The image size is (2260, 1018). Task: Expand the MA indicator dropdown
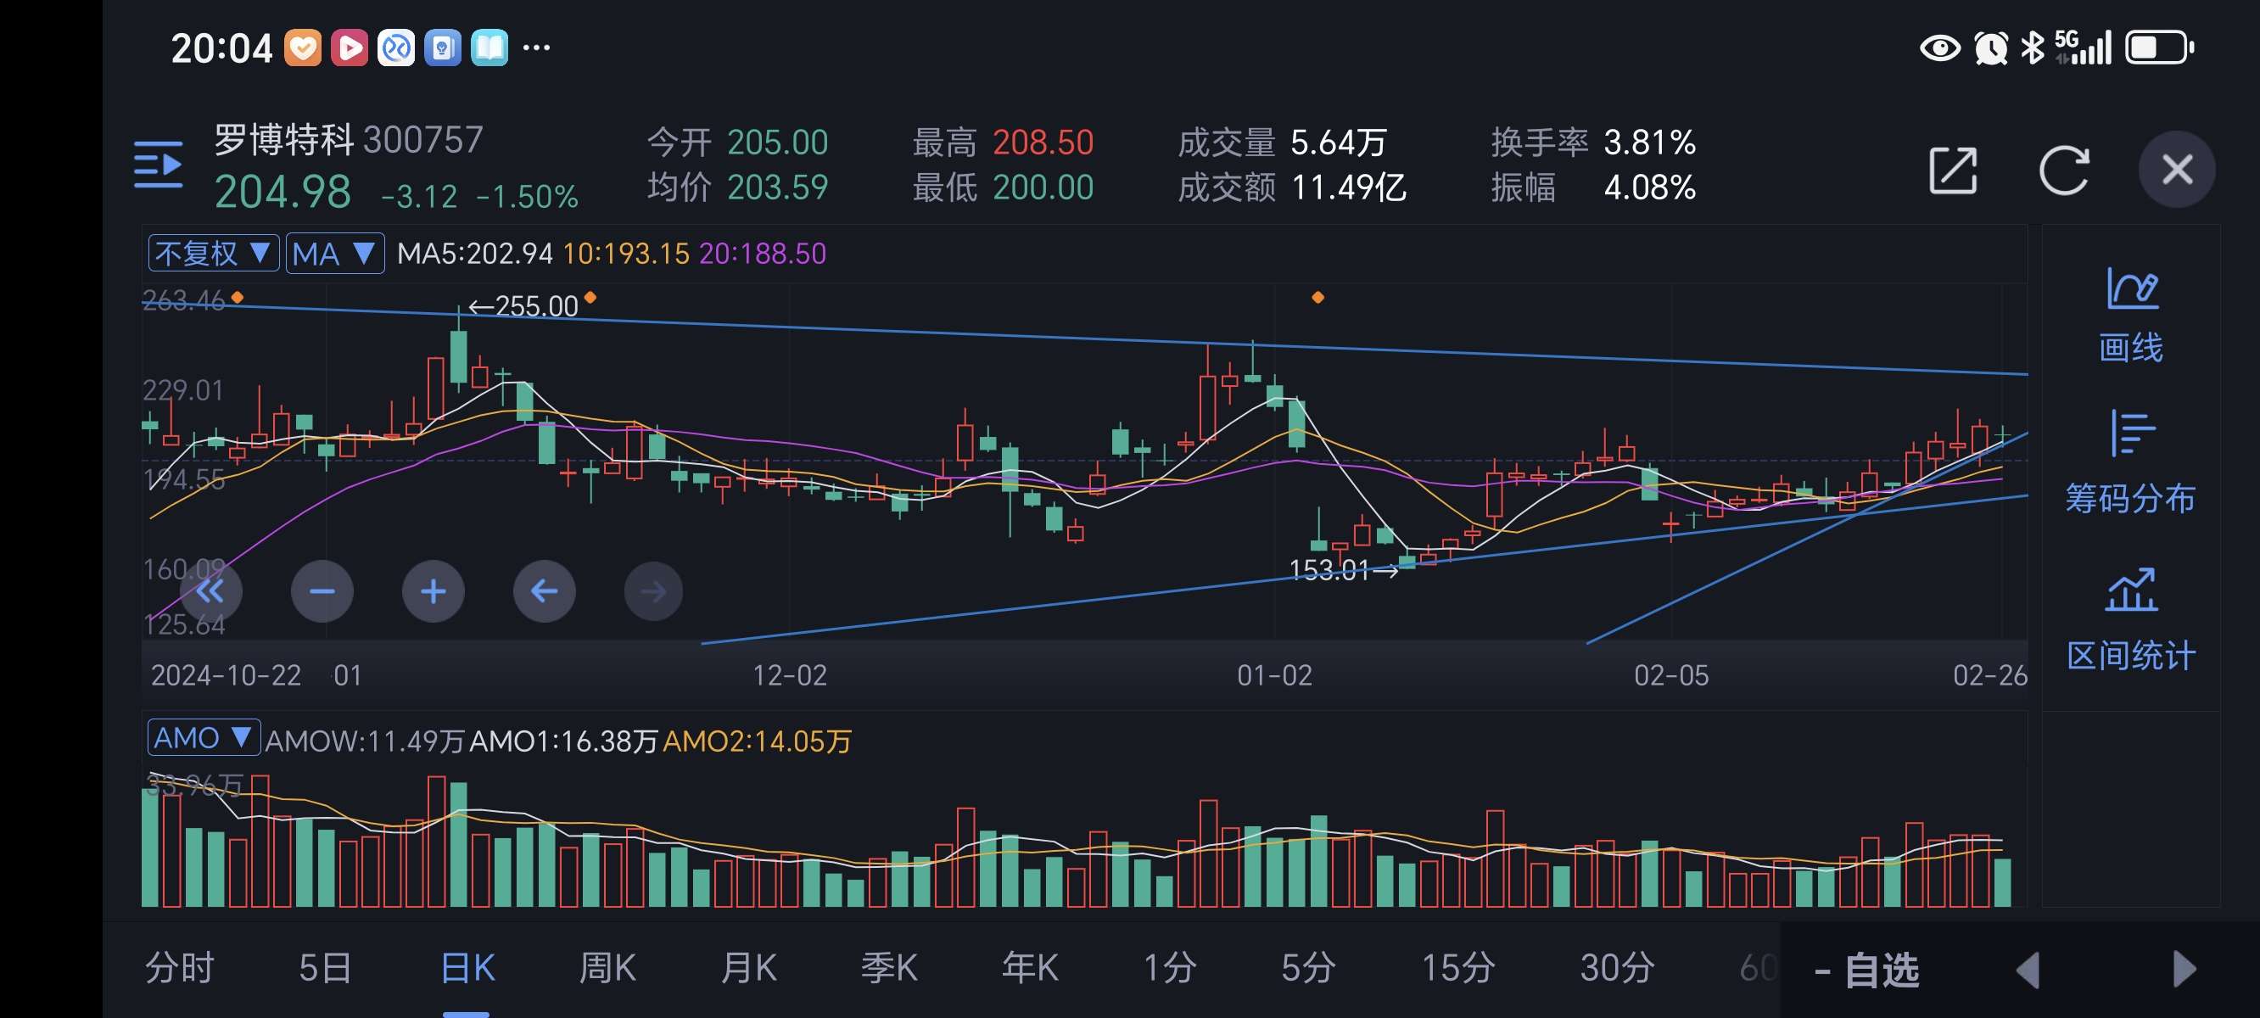click(x=335, y=254)
